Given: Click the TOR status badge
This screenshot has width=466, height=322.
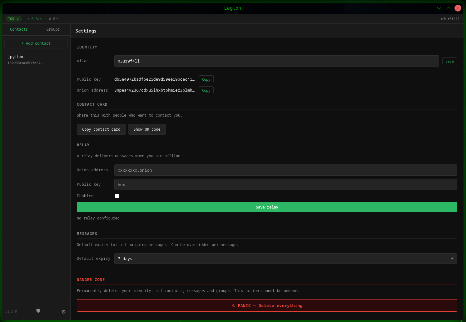Looking at the screenshot, I should [14, 19].
